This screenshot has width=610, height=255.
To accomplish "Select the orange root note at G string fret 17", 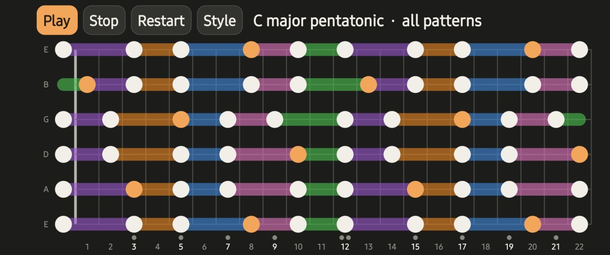I will point(462,119).
